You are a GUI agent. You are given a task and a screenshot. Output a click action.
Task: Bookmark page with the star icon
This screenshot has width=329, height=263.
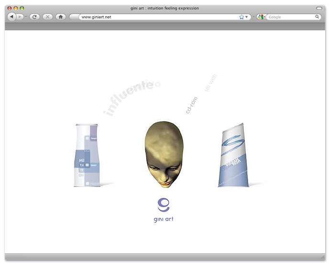(x=241, y=17)
